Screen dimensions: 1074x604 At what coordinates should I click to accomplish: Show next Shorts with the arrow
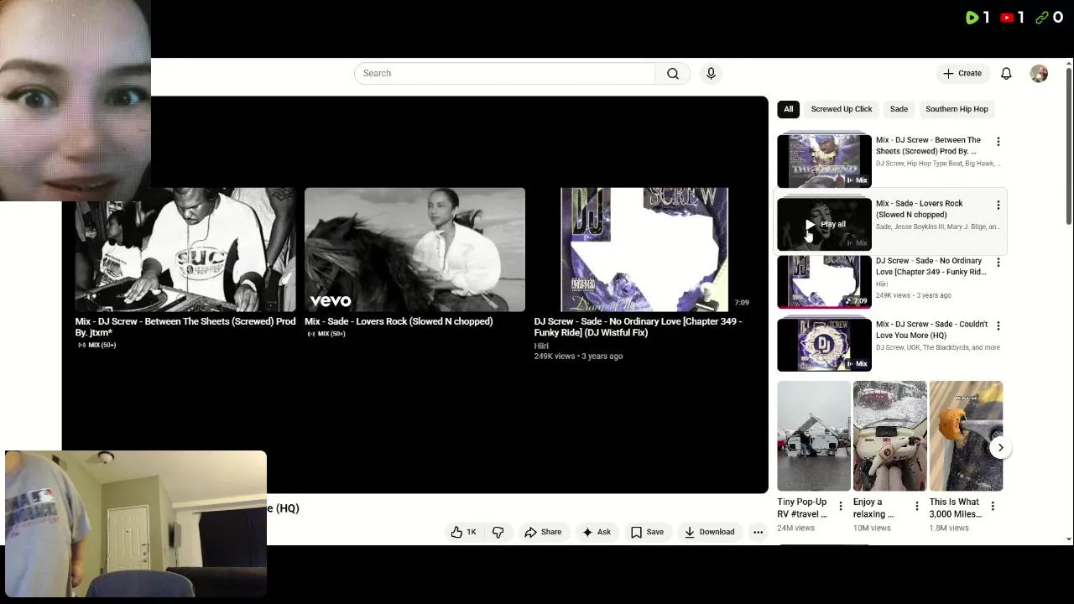1000,447
